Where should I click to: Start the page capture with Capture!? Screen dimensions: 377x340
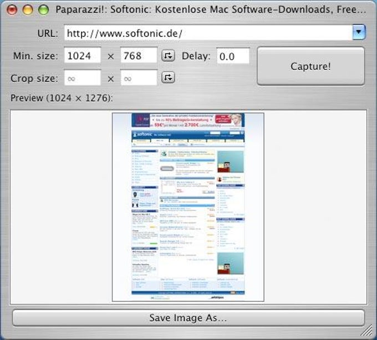310,66
